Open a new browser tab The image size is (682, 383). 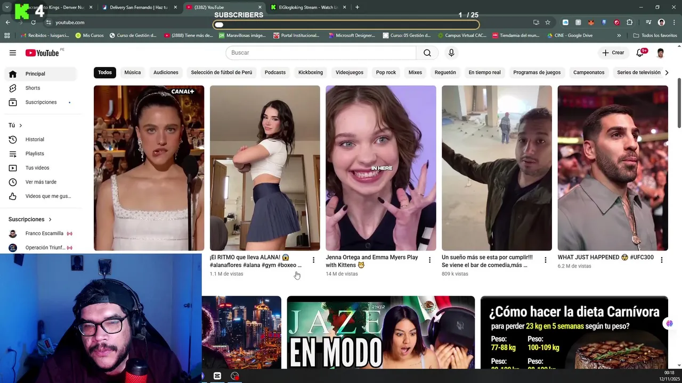[357, 7]
